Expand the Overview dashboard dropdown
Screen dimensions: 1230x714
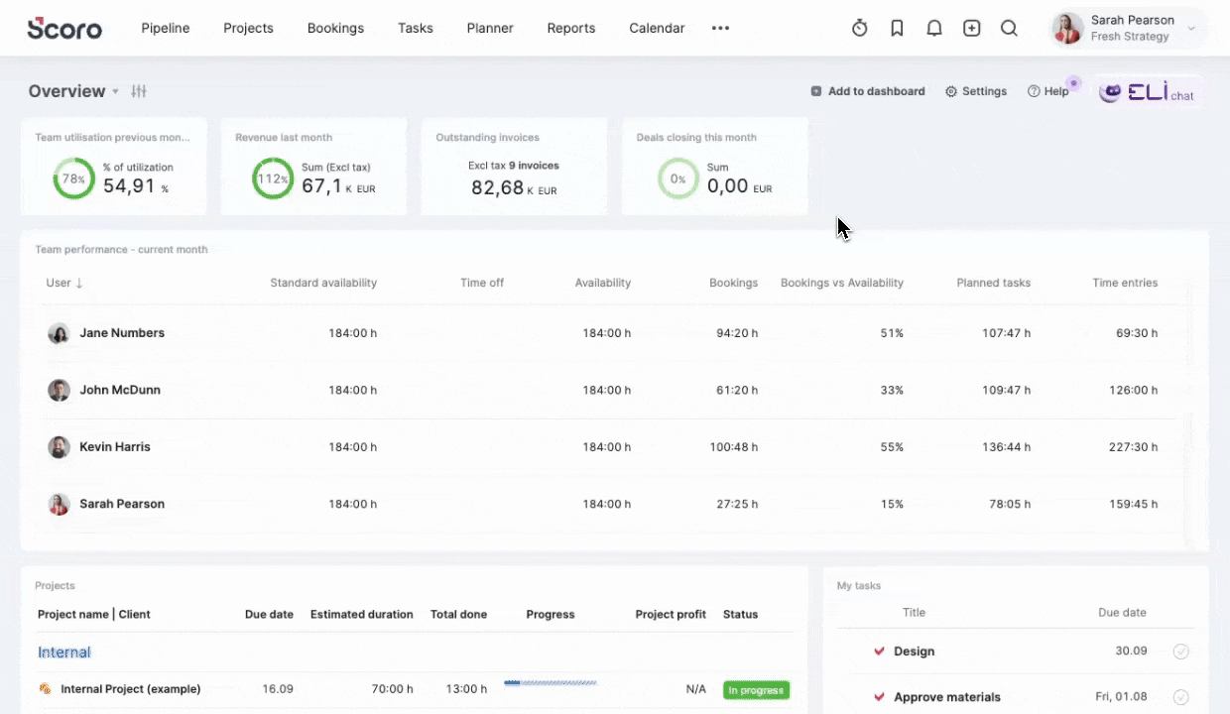tap(115, 91)
